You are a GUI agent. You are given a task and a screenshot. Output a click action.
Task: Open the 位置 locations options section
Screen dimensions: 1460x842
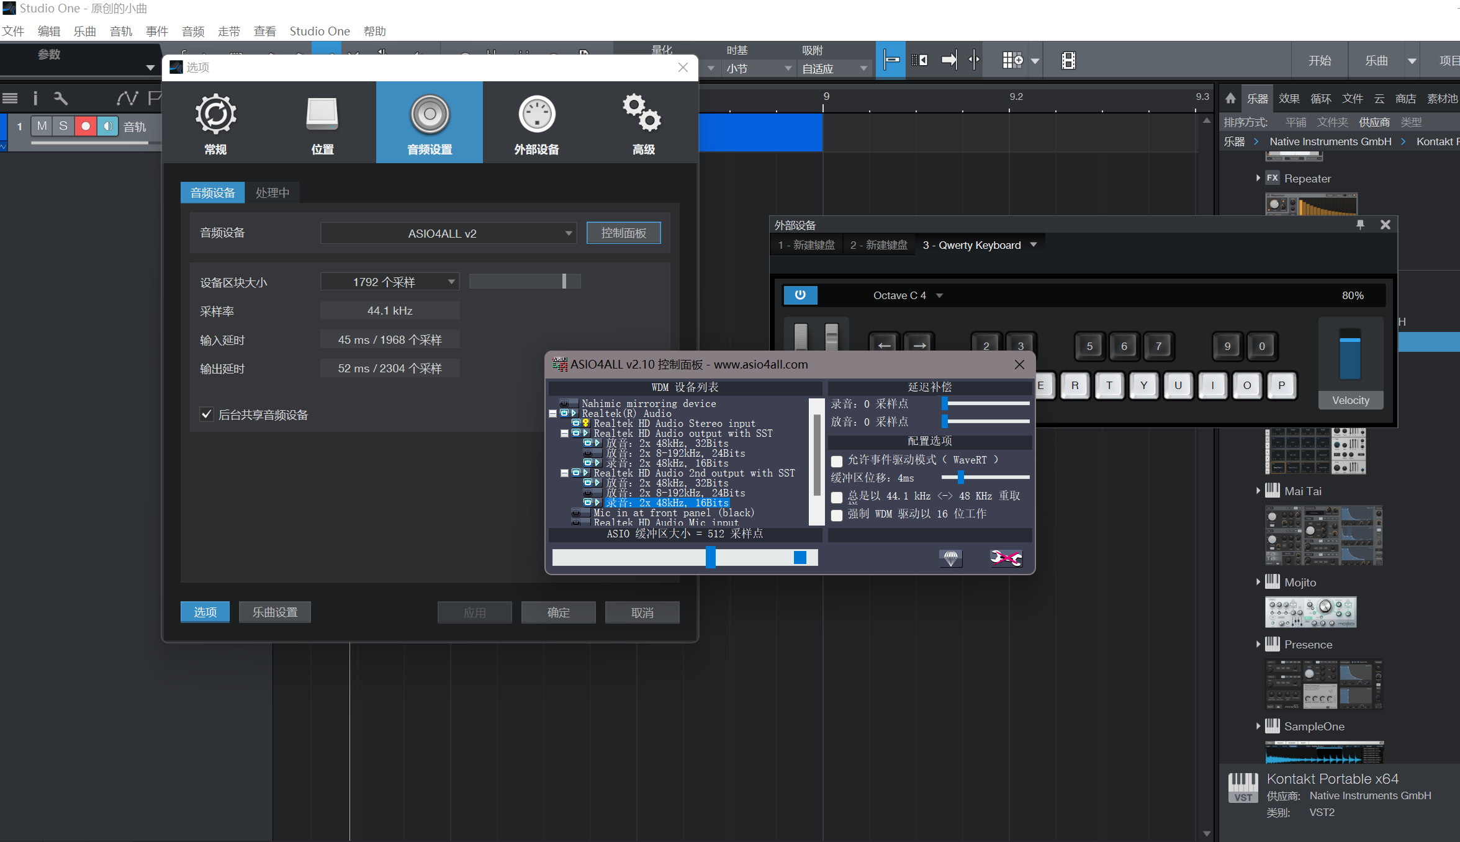tap(322, 123)
